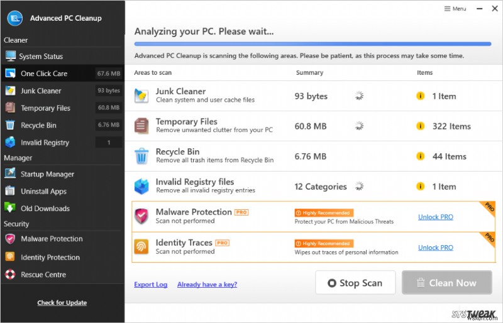Click the Clean Now button
Image resolution: width=503 pixels, height=323 pixels.
tap(447, 283)
